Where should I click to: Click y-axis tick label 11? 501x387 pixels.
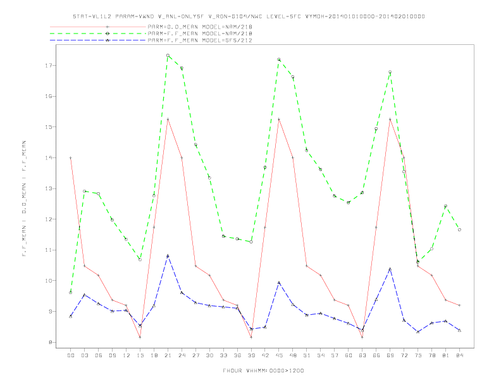pos(48,250)
